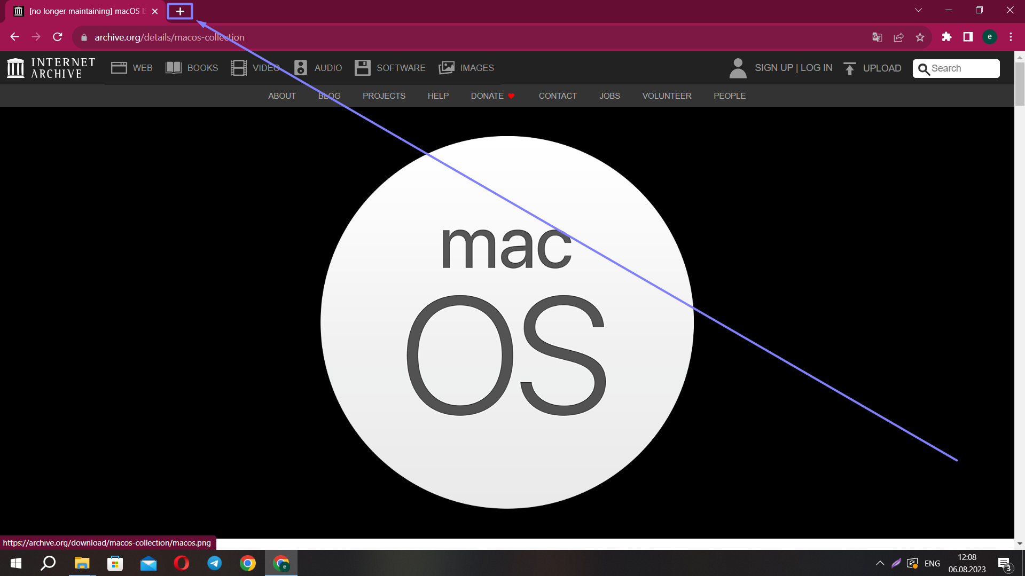Open the DONATE link
Screen dimensions: 1025x576
[x=492, y=96]
